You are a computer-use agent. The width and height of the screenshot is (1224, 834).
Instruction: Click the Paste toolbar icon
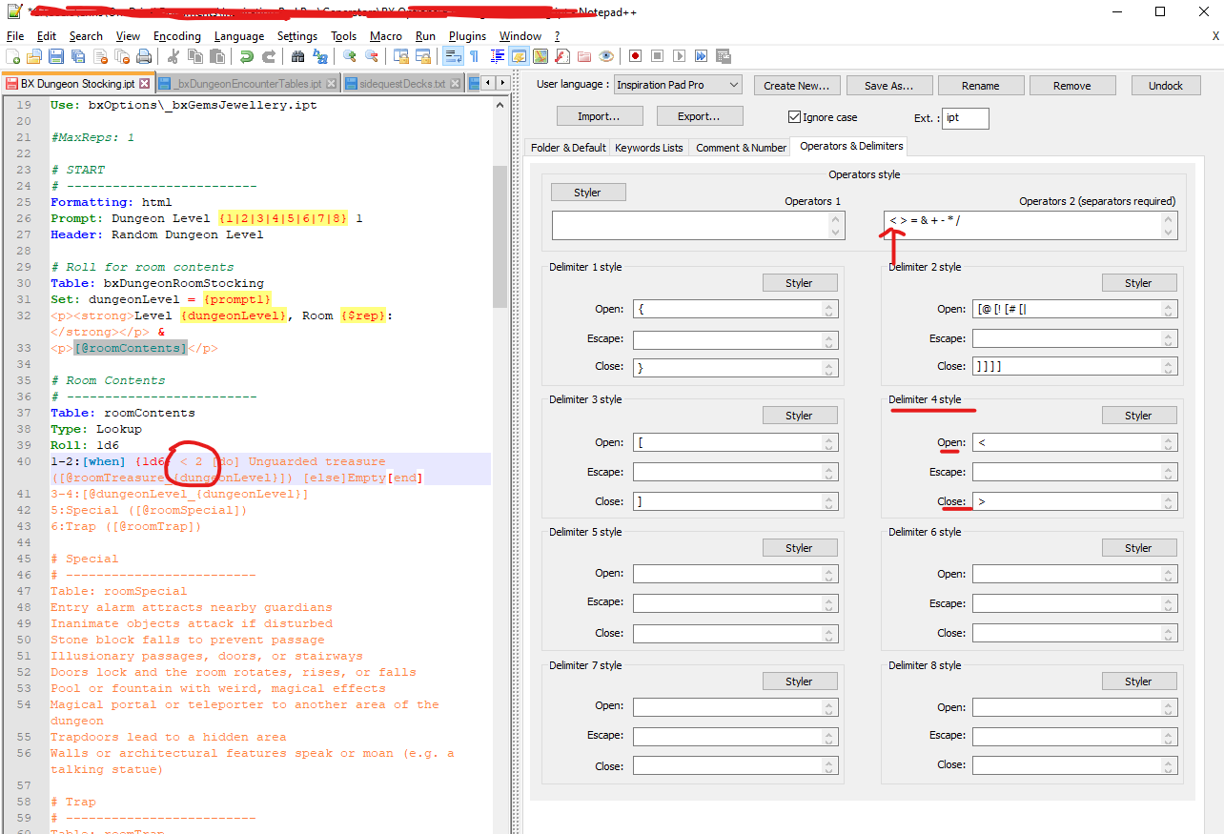pyautogui.click(x=217, y=56)
